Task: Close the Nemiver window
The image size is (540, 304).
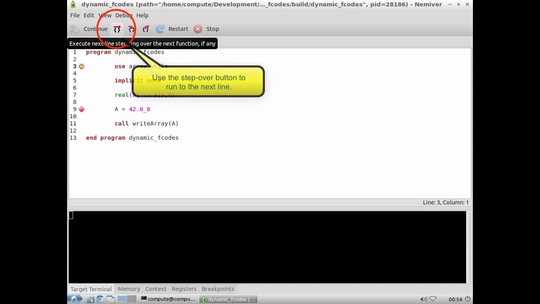Action: click(x=467, y=4)
